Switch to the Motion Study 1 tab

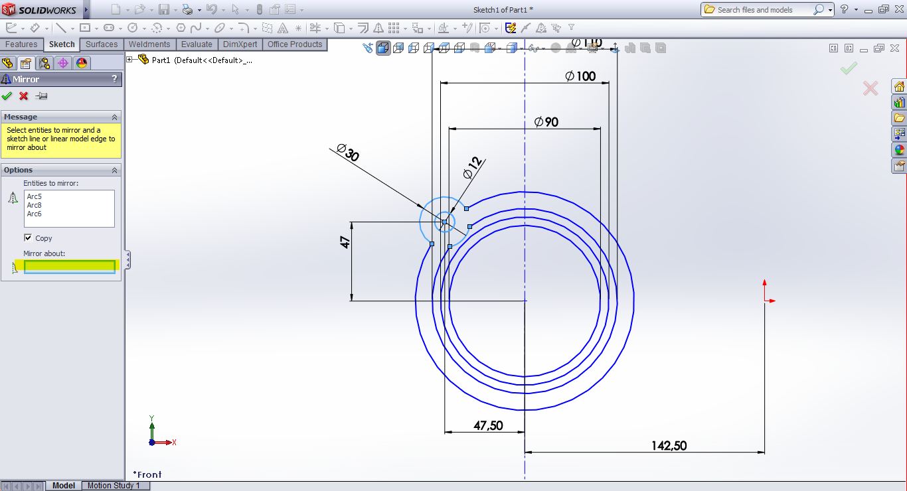(114, 486)
